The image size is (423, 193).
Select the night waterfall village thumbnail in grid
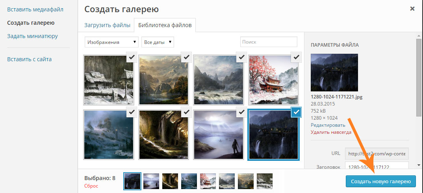point(274,135)
